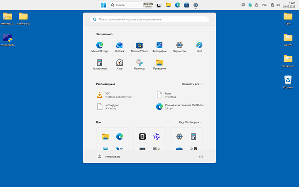Screen dimensions: 299x187
Task: Select the checksums desktop folder
Action: coord(288,61)
